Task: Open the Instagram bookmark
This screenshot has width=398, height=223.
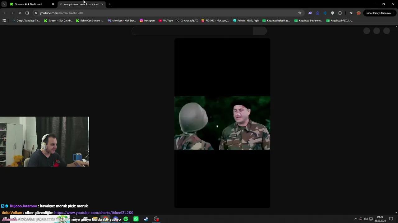Action: click(147, 21)
